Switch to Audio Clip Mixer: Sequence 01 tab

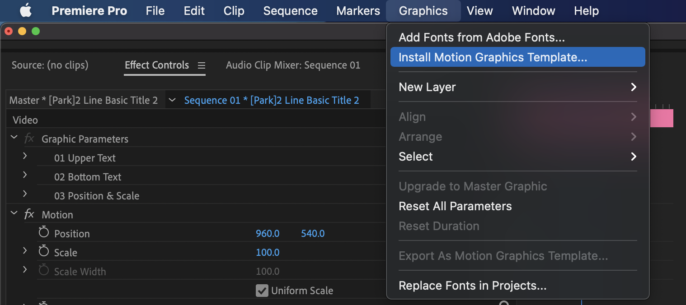(293, 65)
